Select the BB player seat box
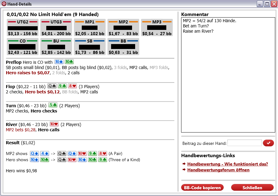Image resolution: width=278 pixels, height=196 pixels. [x=123, y=47]
